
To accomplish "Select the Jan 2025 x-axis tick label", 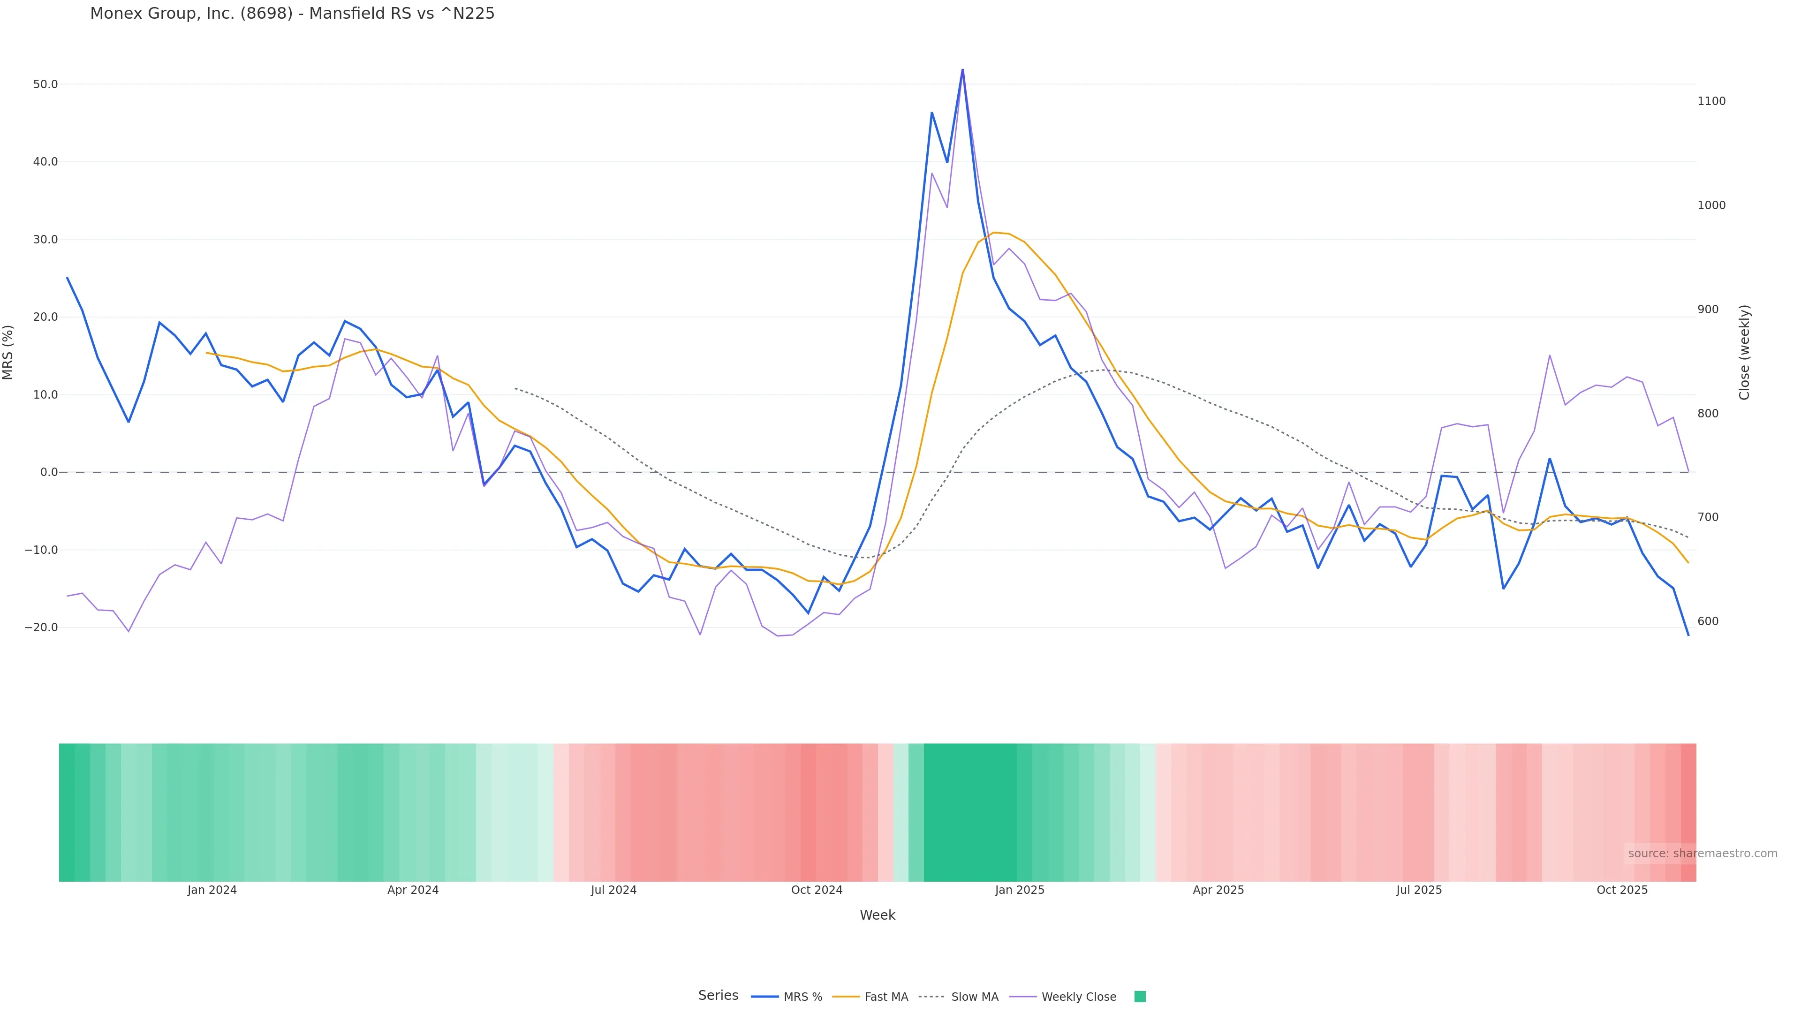I will pos(1019,890).
